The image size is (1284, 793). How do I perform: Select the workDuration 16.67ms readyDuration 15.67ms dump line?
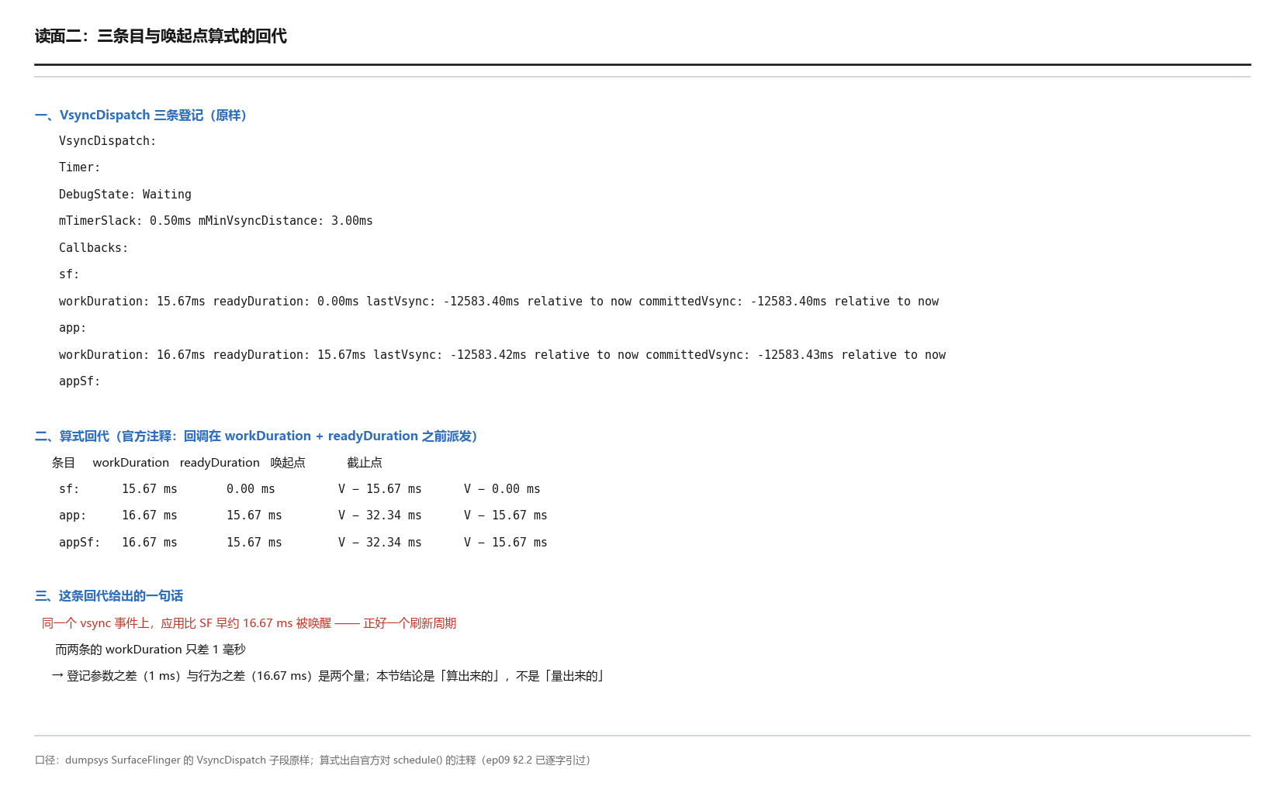click(x=502, y=355)
